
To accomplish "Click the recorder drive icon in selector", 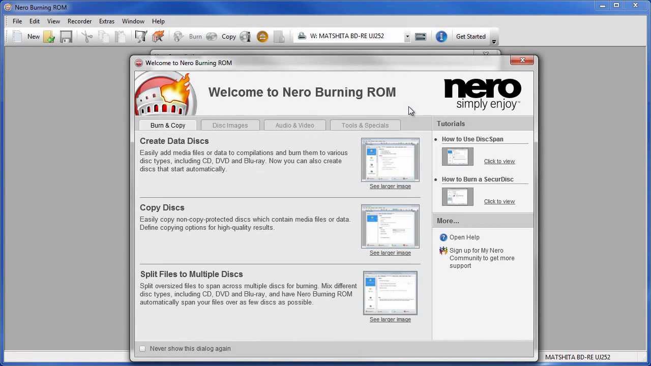I will pyautogui.click(x=302, y=36).
